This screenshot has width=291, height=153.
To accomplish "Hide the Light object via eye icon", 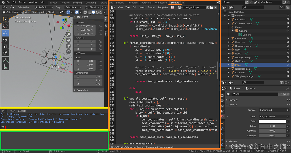I will pos(288,50).
